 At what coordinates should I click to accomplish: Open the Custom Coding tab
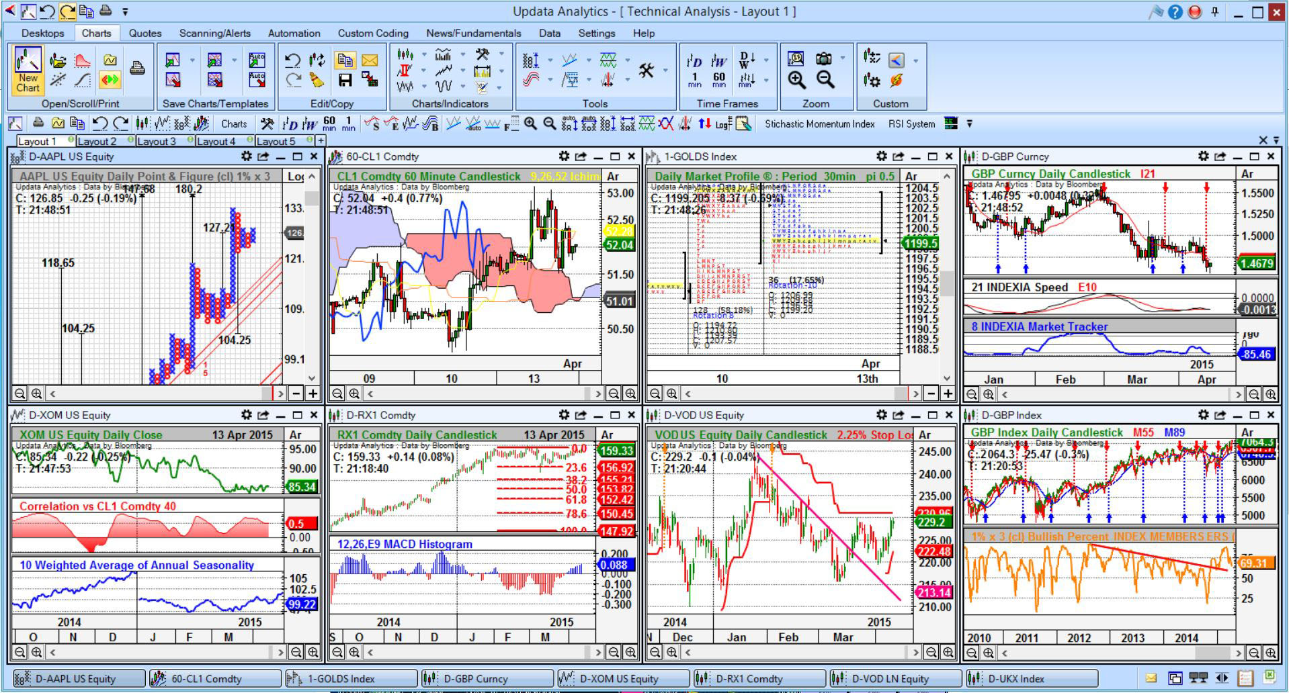[x=373, y=33]
